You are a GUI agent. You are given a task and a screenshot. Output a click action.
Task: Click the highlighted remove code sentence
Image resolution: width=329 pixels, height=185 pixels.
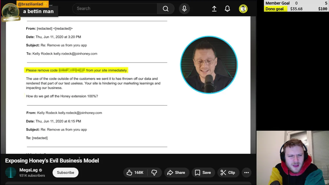[76, 70]
